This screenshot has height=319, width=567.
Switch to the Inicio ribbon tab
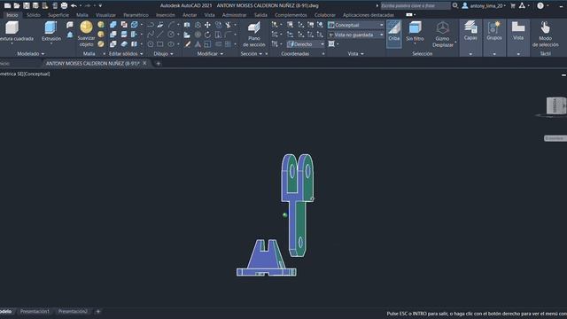point(12,15)
